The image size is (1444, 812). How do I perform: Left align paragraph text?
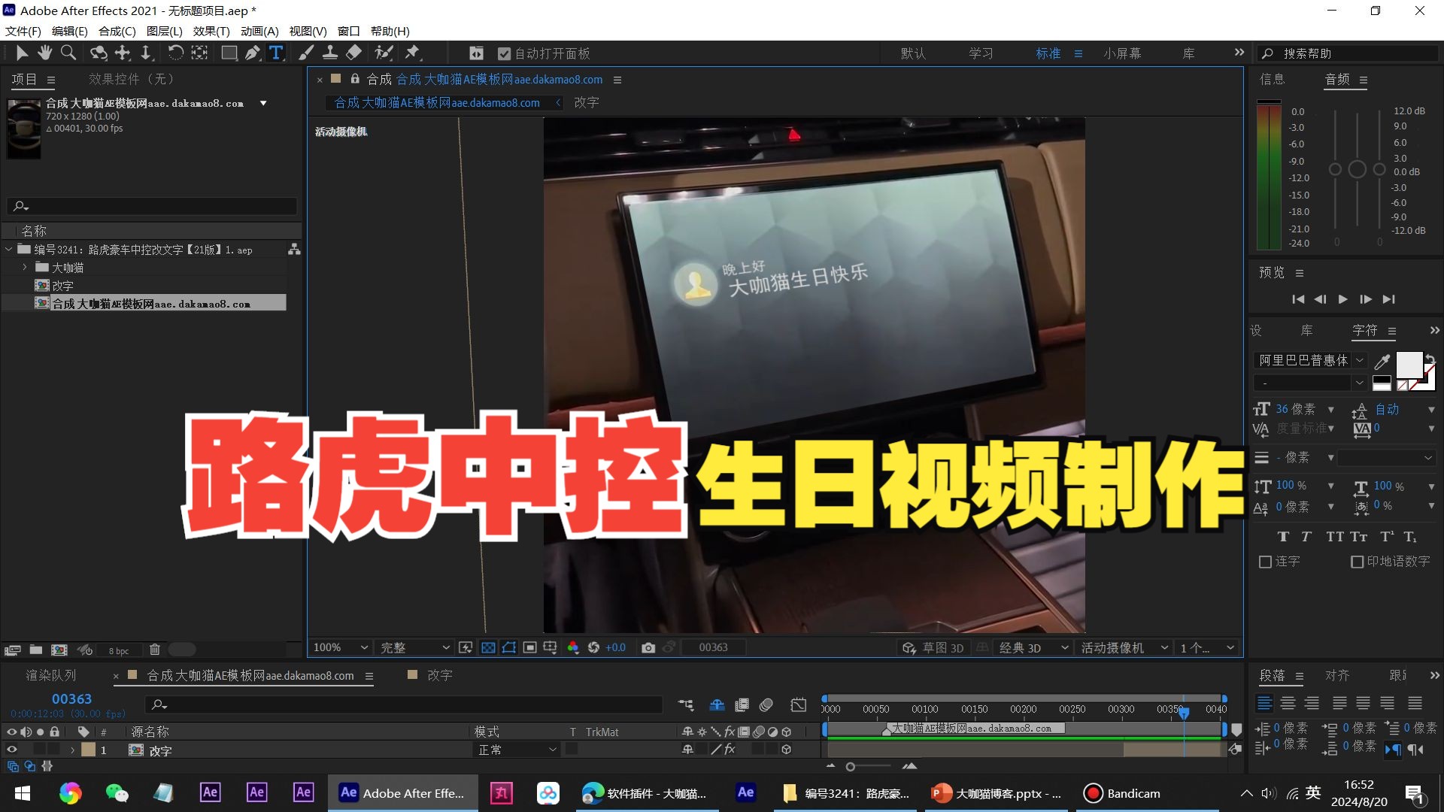pyautogui.click(x=1265, y=703)
